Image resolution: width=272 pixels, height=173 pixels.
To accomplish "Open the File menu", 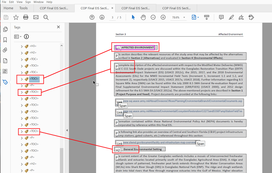I will tap(4, 2).
